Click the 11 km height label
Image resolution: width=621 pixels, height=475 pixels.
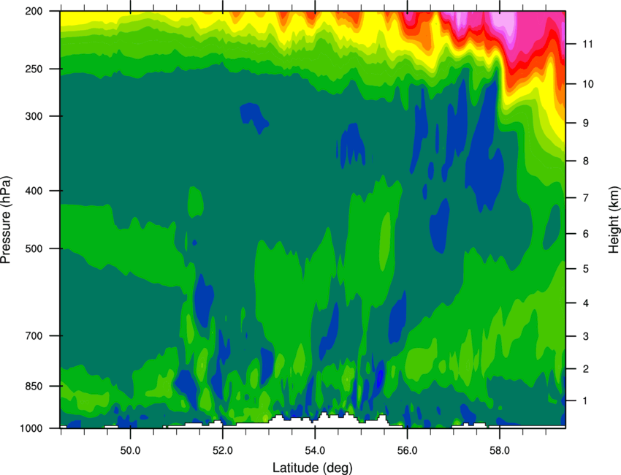click(587, 44)
